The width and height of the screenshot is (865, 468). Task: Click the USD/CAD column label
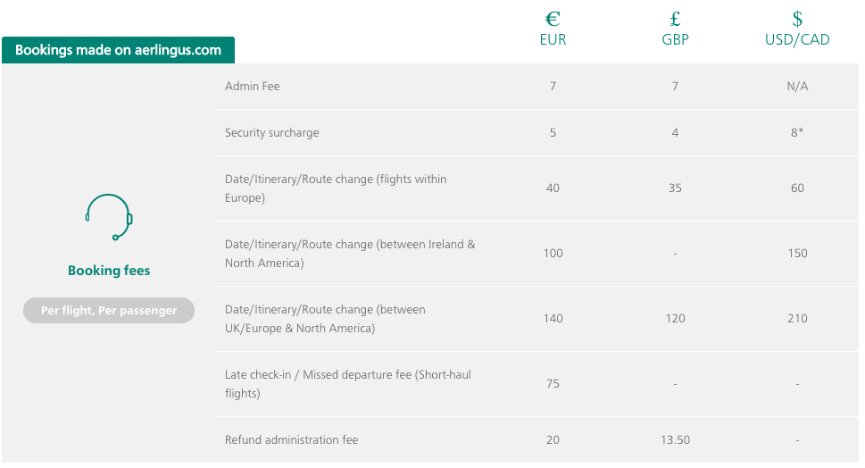[797, 39]
